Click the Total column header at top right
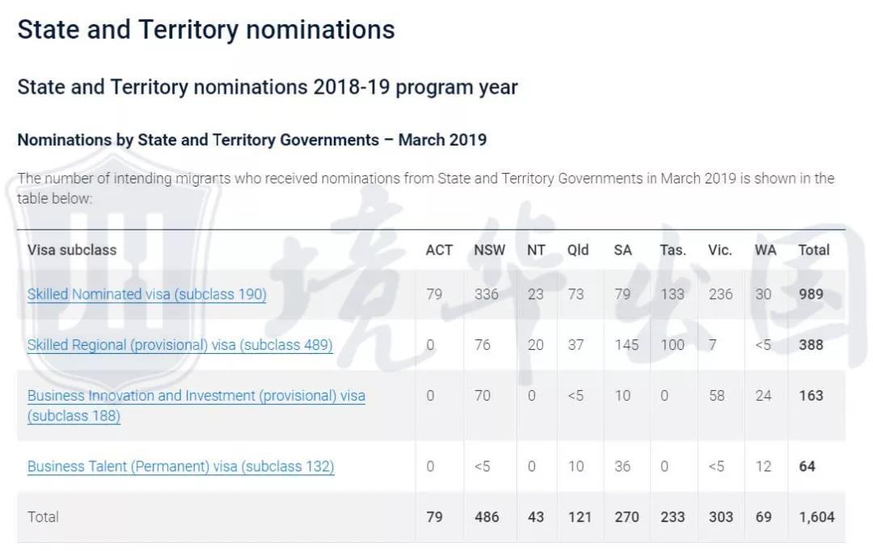Image resolution: width=873 pixels, height=551 pixels. [814, 250]
